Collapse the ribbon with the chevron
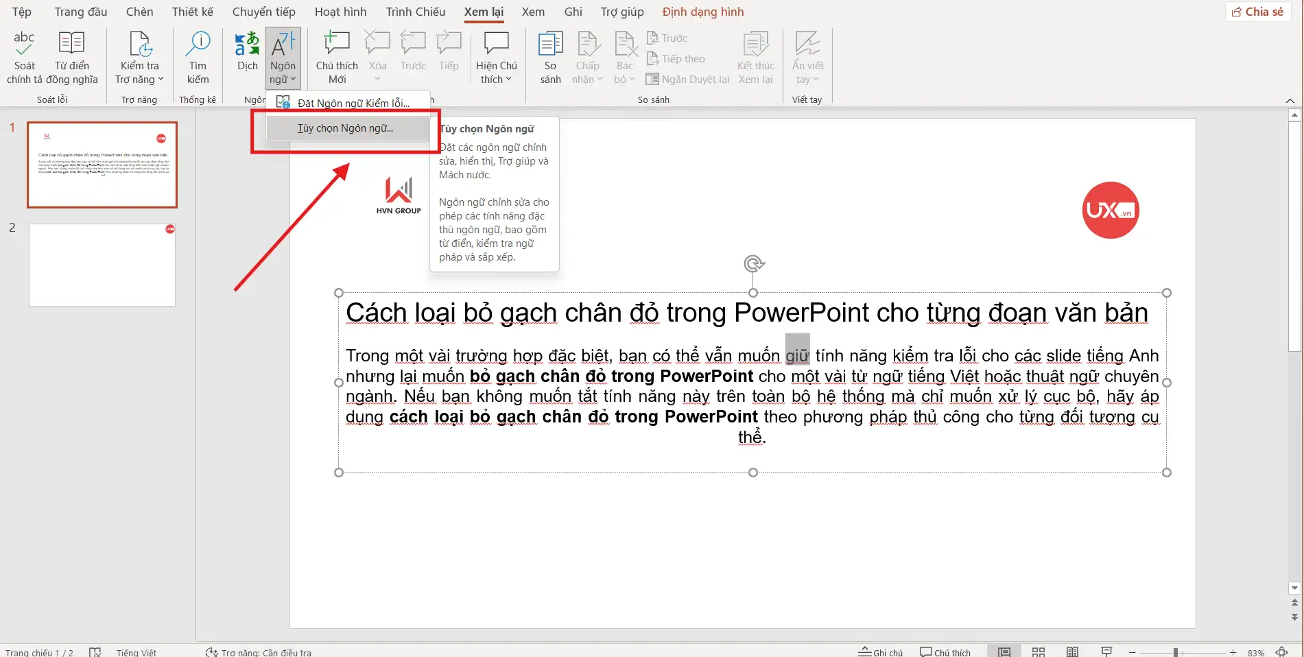Image resolution: width=1304 pixels, height=657 pixels. tap(1290, 100)
